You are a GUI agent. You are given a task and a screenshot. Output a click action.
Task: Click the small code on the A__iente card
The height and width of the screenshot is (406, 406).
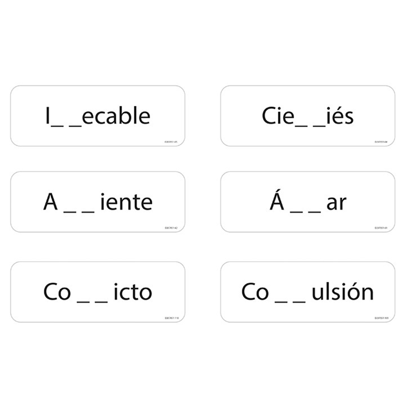tap(171, 228)
